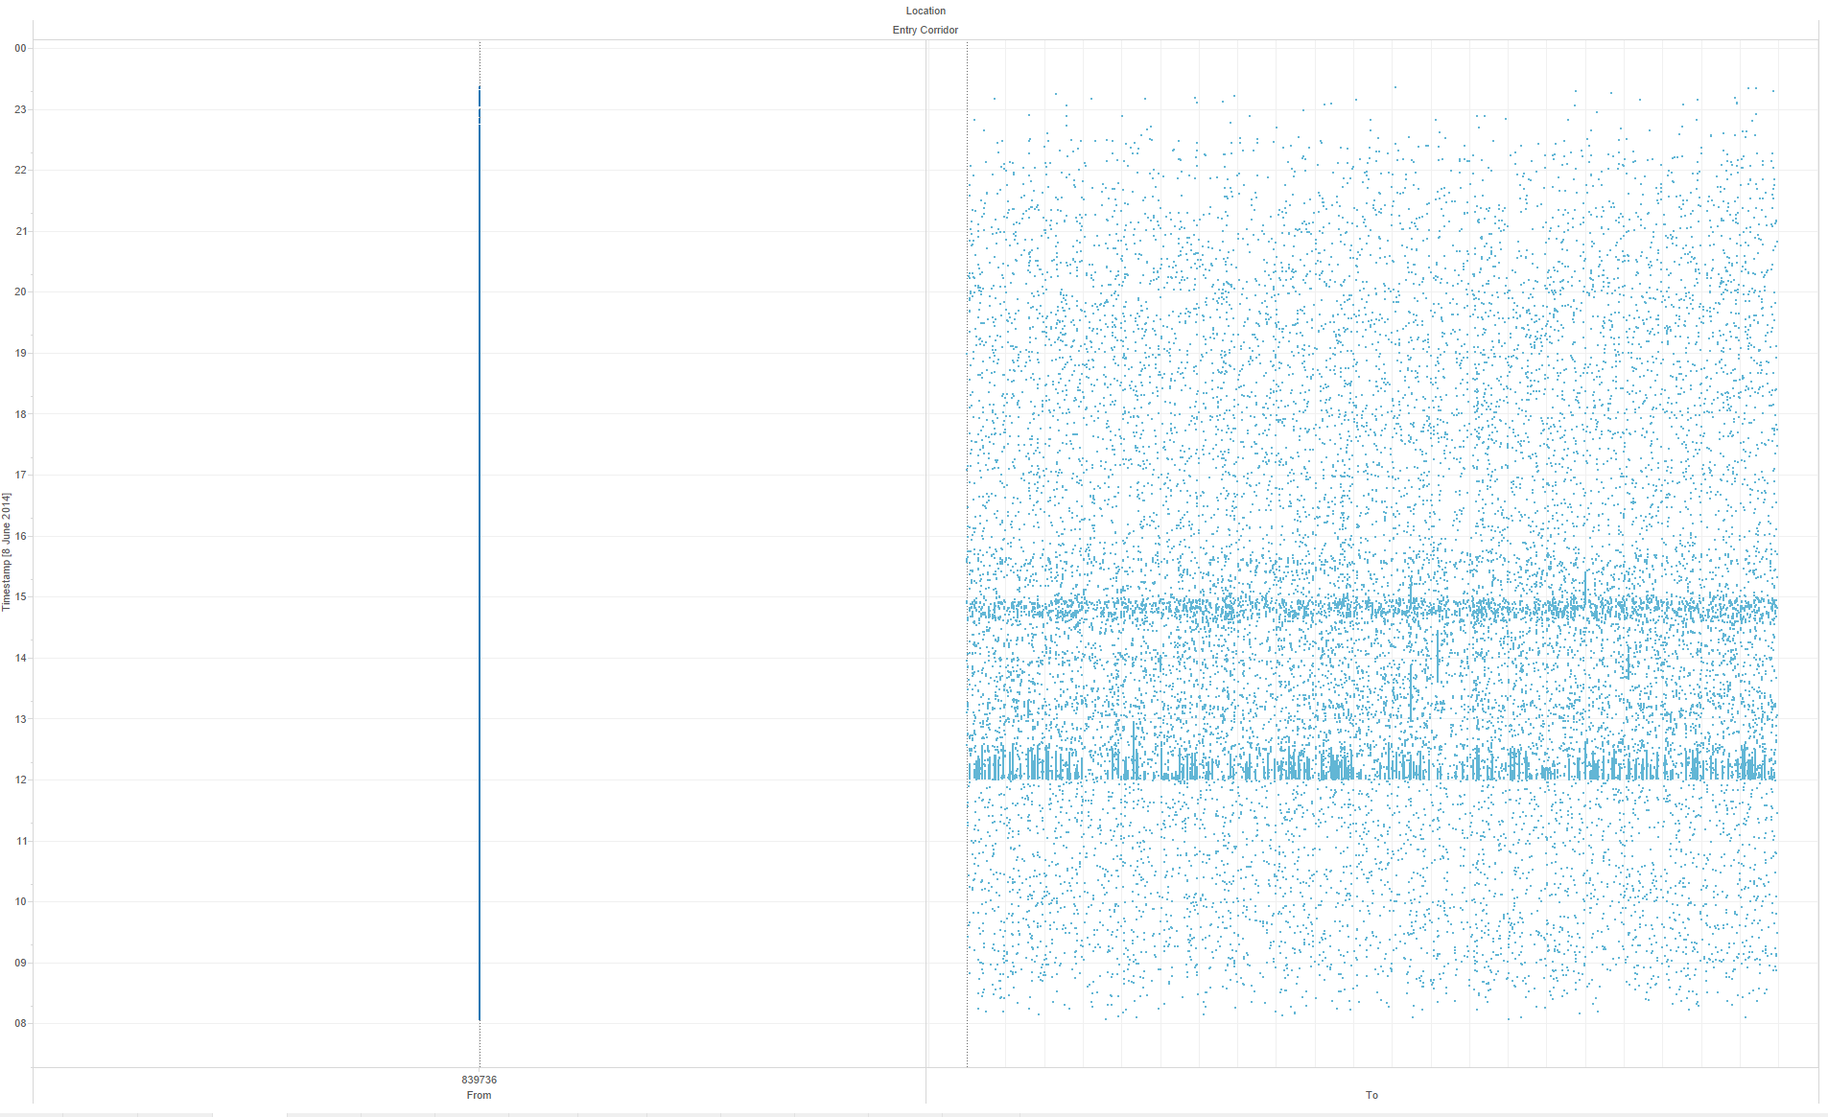The width and height of the screenshot is (1828, 1117).
Task: Click the Timestamp [8 June 2014] axis title
Action: (7, 551)
